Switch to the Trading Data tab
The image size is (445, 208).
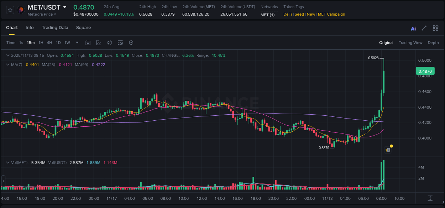pos(55,27)
